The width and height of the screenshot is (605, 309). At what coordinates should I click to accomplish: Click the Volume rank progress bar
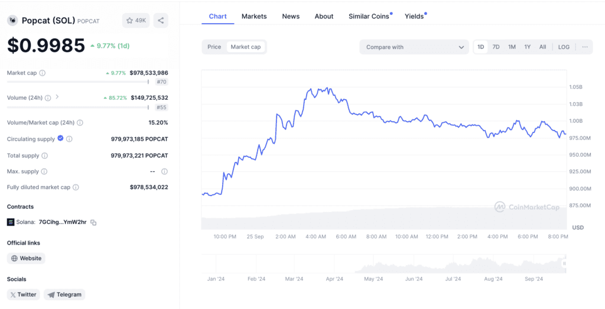pos(78,108)
